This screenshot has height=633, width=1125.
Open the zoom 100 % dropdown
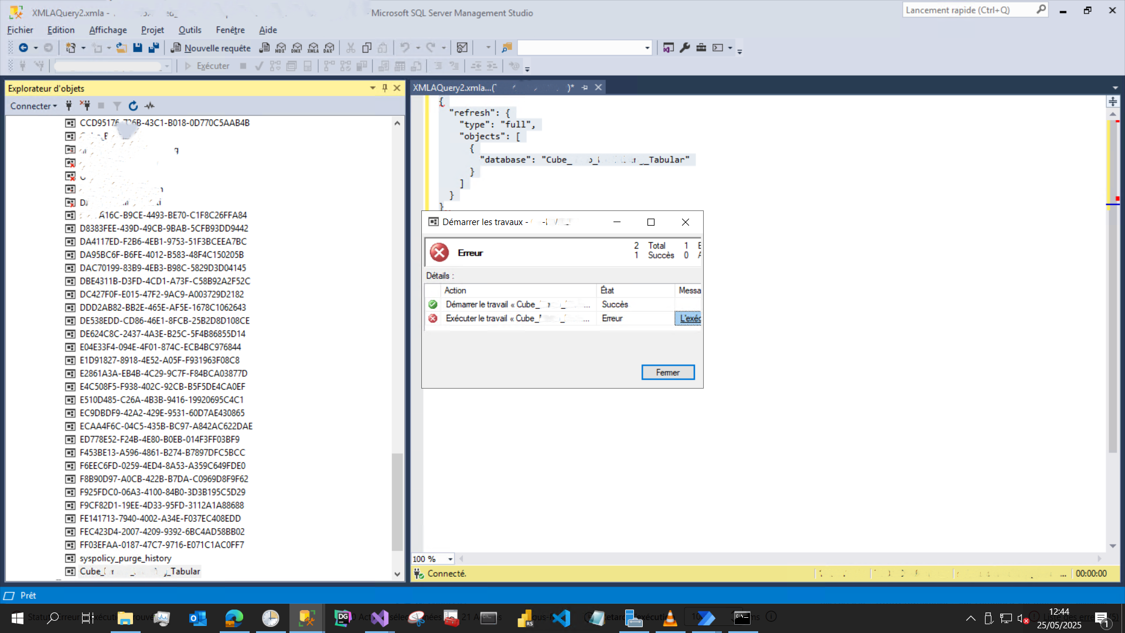450,559
